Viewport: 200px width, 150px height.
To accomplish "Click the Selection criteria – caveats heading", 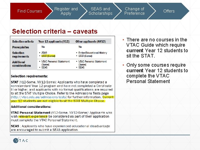I will pos(55,31).
